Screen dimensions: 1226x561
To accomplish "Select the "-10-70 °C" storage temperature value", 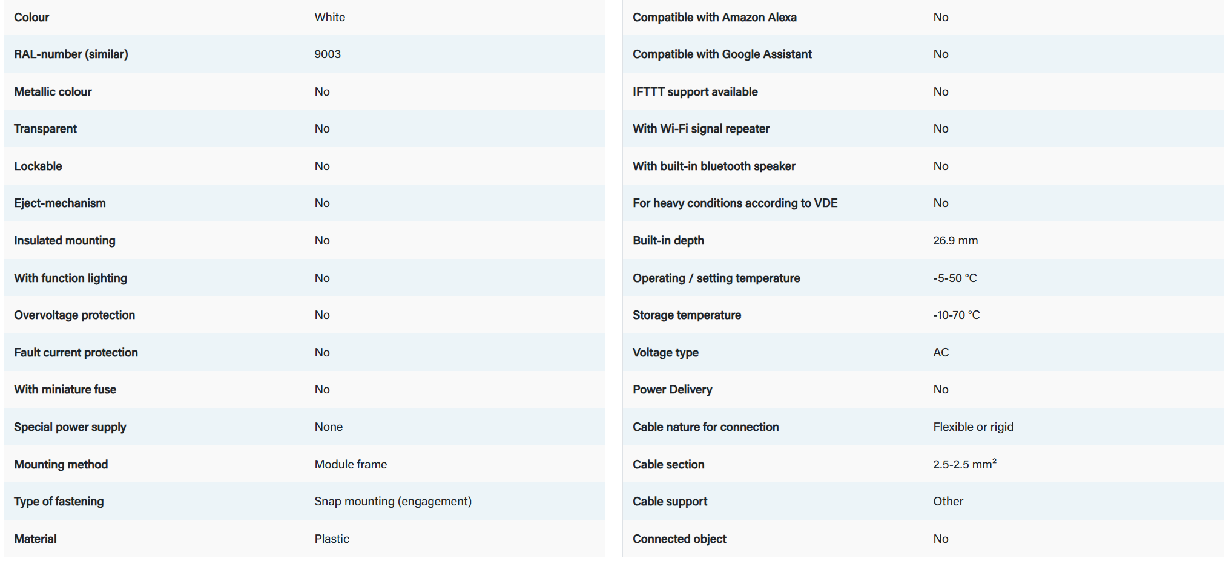I will tap(956, 315).
